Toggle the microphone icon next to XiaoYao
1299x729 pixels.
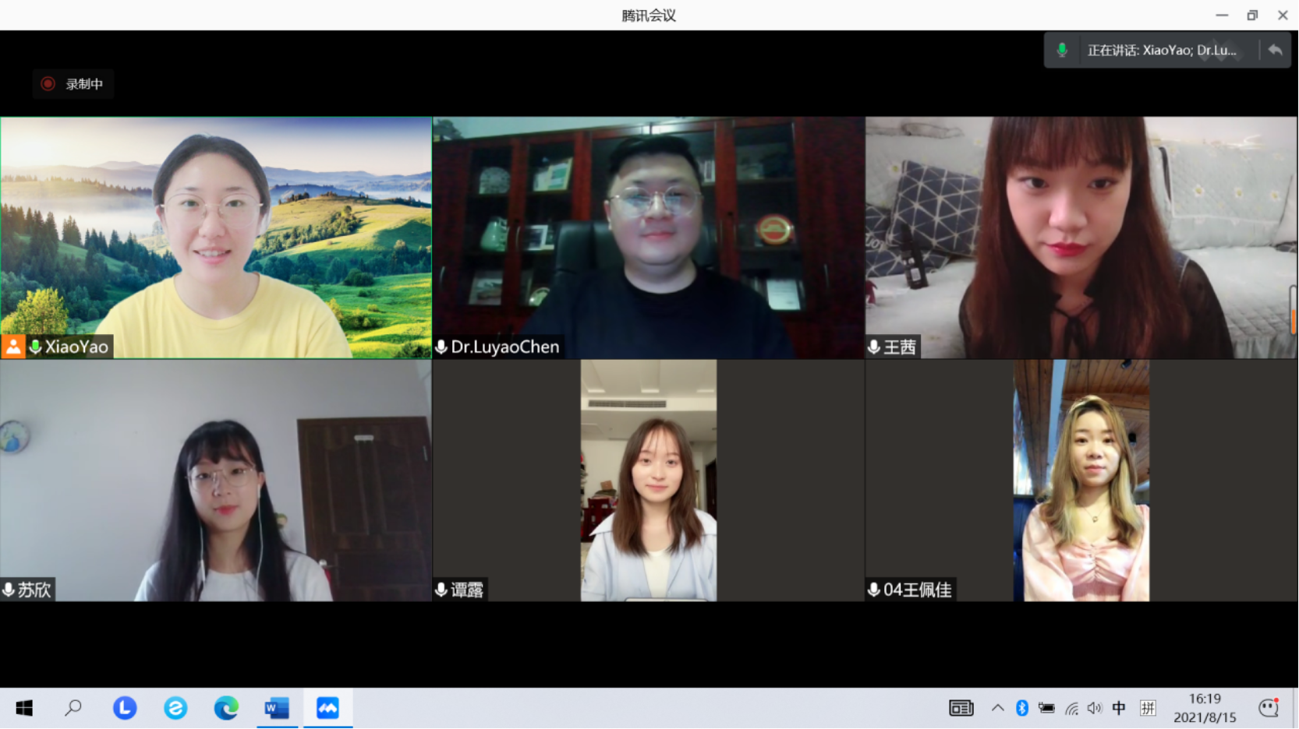click(35, 347)
